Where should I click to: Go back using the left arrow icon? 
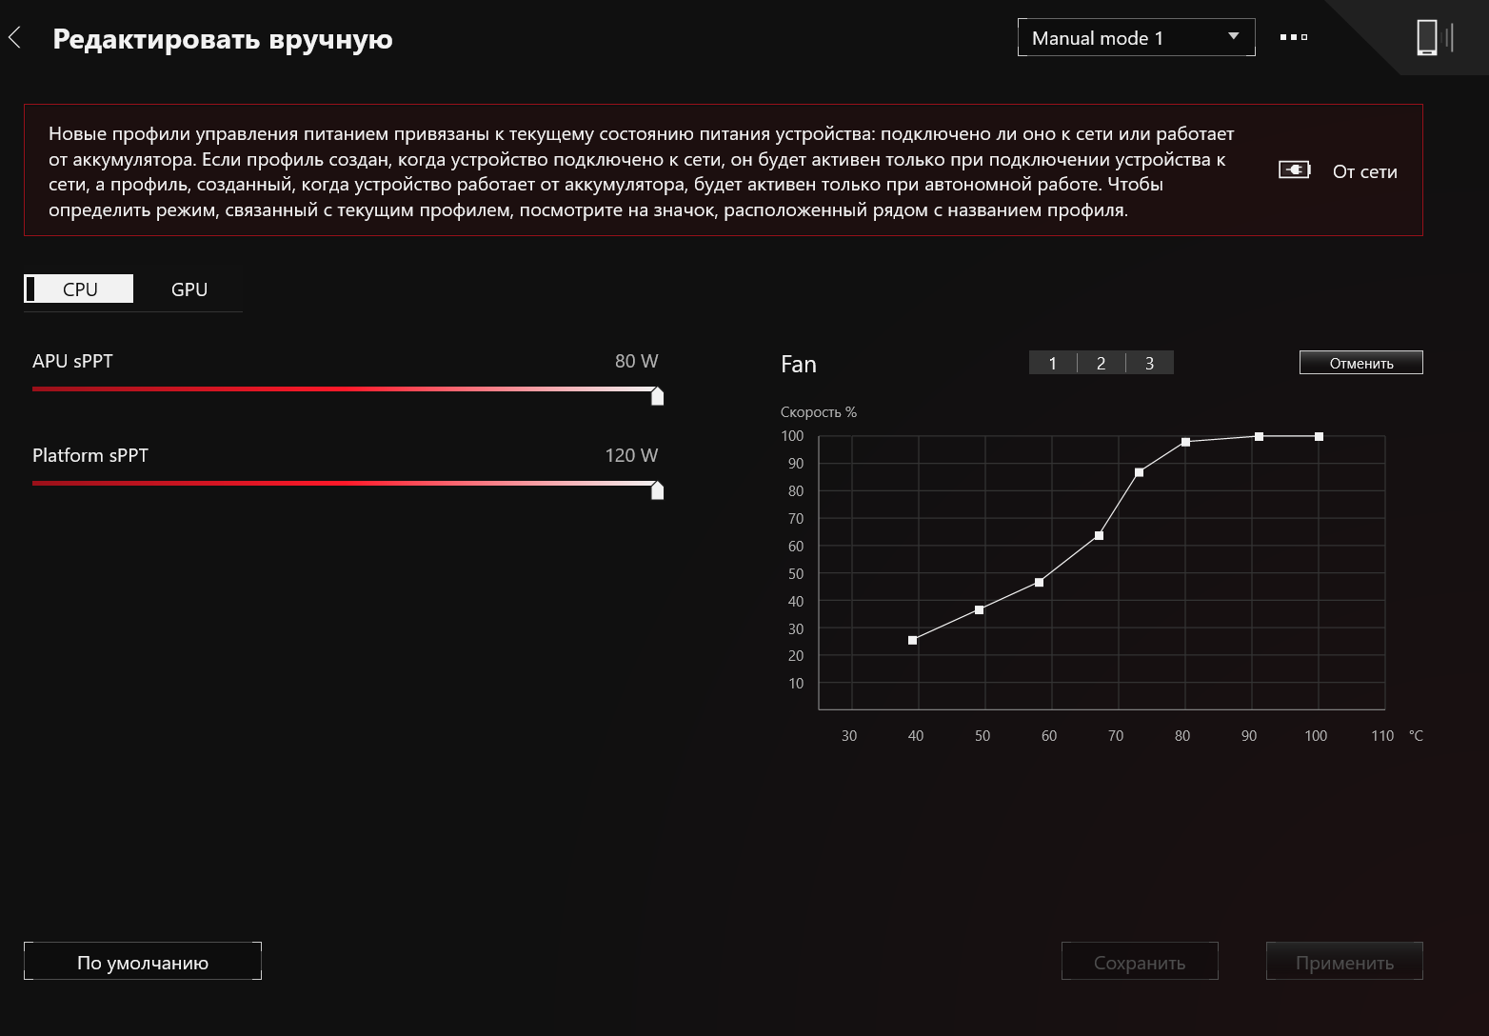14,38
